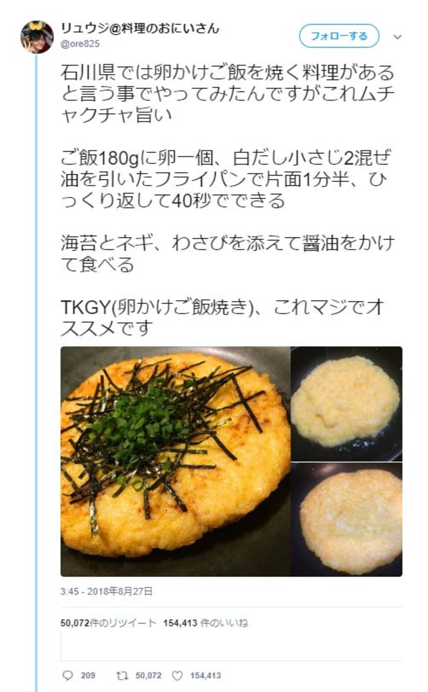Open the large rice pancake photo
The height and width of the screenshot is (692, 428).
click(x=175, y=461)
